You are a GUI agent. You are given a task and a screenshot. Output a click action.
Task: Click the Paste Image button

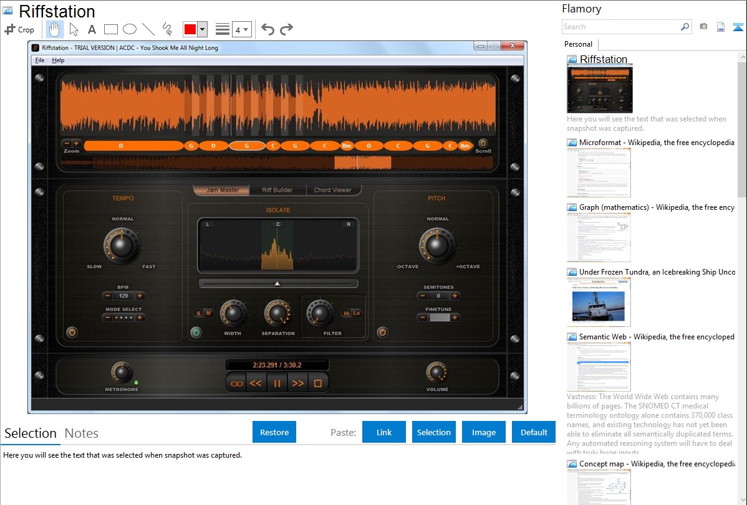[x=483, y=432]
